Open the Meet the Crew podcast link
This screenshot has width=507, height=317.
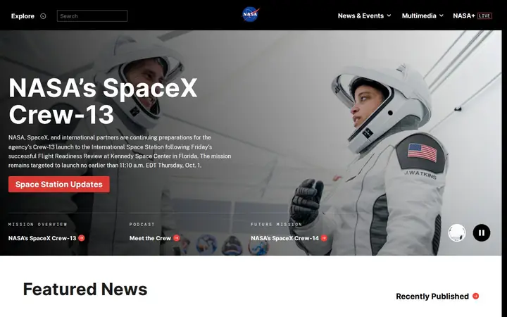(150, 238)
